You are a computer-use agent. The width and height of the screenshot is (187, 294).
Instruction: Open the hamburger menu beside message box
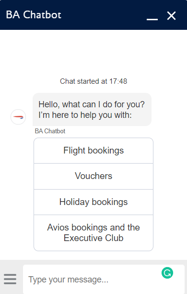click(10, 279)
